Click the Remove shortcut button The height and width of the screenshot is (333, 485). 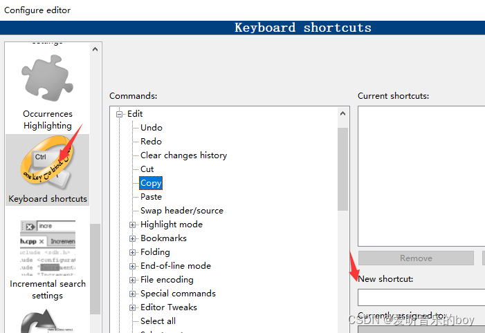pos(416,258)
